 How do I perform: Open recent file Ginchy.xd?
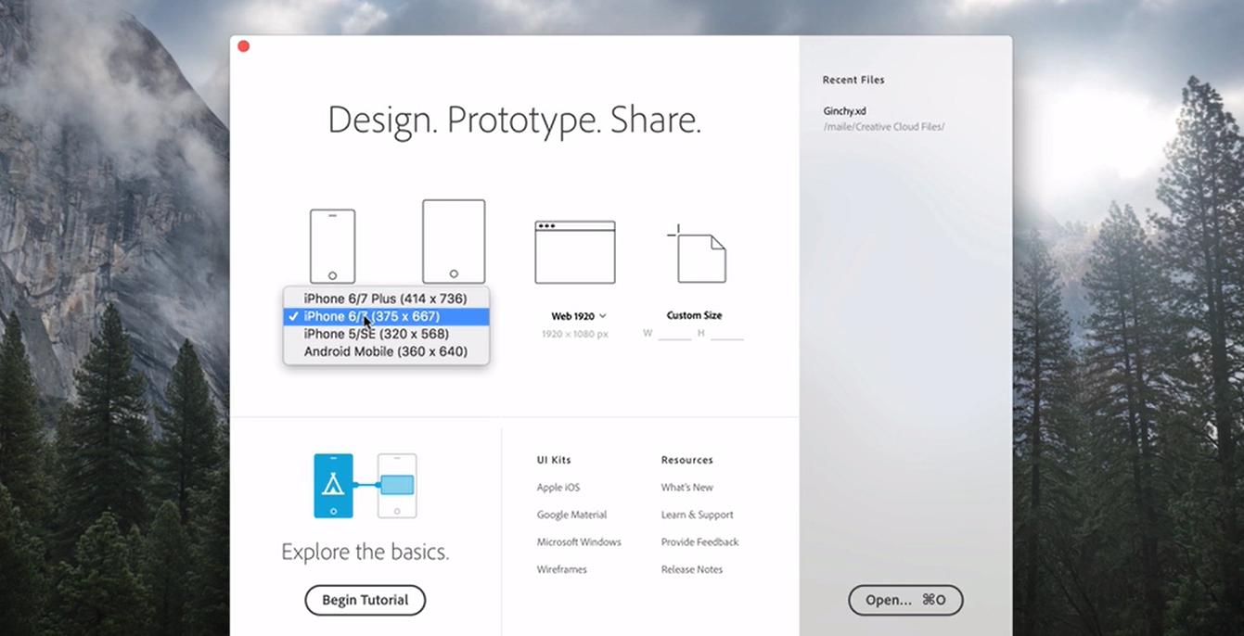(844, 111)
